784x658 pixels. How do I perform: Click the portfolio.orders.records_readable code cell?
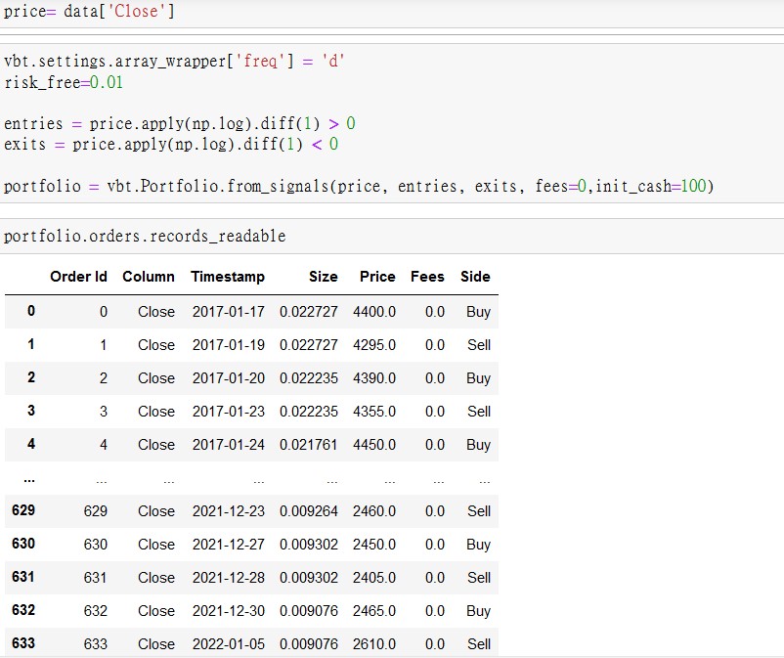coord(392,236)
